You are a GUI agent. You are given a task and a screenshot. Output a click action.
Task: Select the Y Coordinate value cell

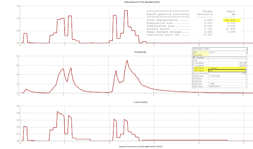click(227, 66)
